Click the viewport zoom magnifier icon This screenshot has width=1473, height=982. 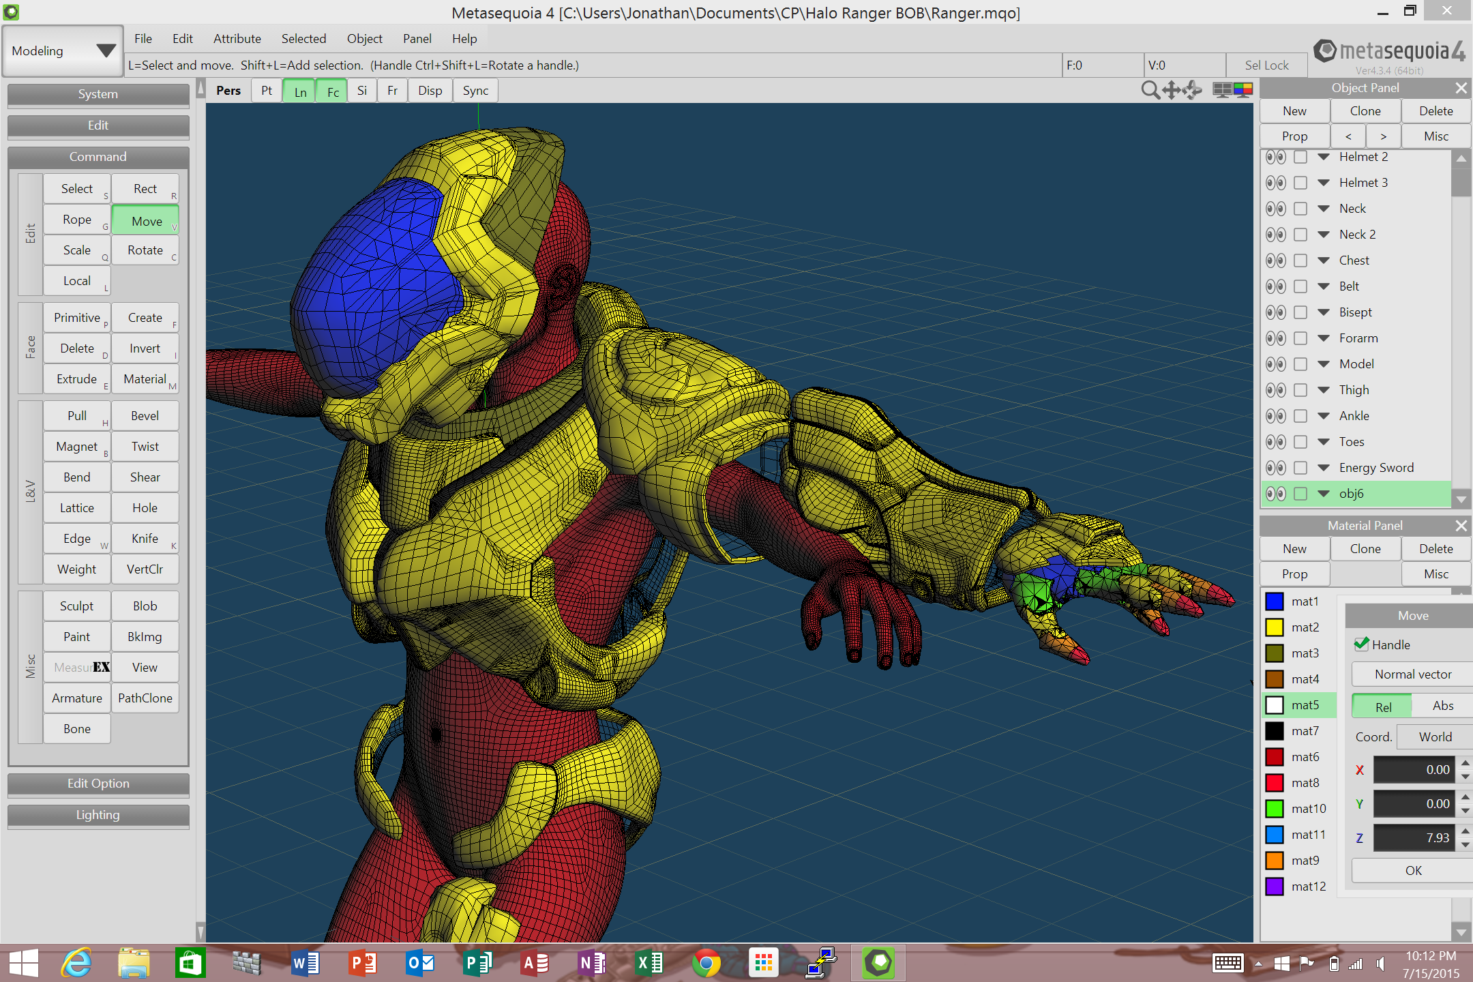pyautogui.click(x=1150, y=90)
